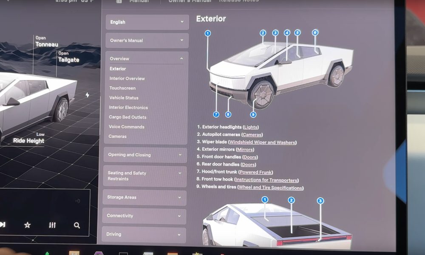This screenshot has height=255, width=425.
Task: Open media search with the magnifier icon
Action: [x=77, y=225]
